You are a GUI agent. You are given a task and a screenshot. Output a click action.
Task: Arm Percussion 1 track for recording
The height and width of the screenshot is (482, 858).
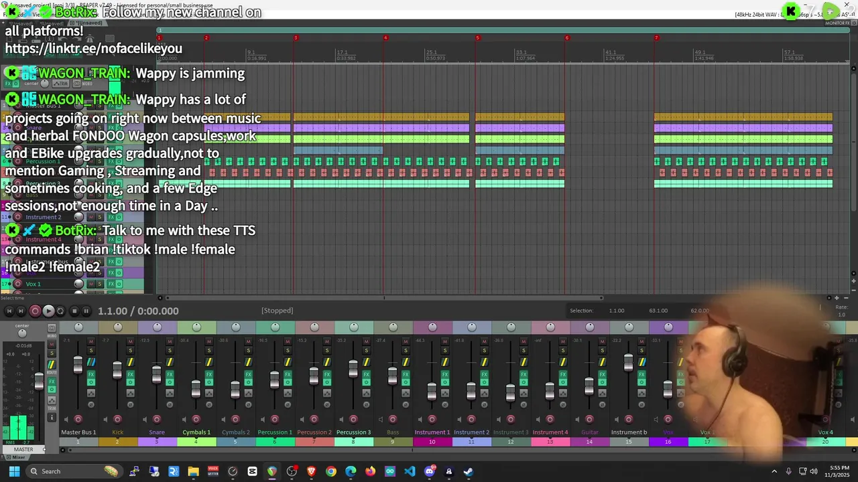pos(275,419)
